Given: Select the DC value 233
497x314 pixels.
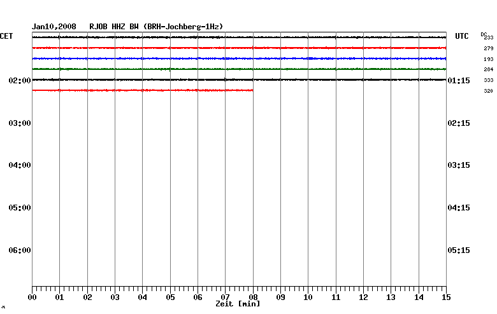Looking at the screenshot, I should tap(489, 38).
